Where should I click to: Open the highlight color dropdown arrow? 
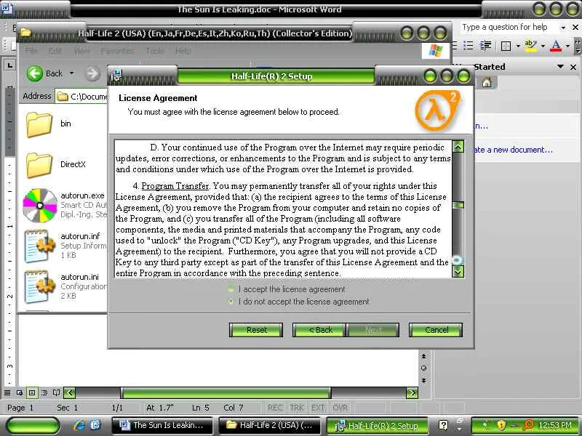543,47
